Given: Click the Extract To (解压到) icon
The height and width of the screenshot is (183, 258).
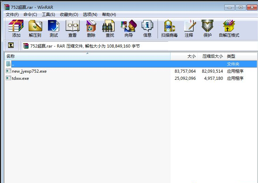Looking at the screenshot, I should click(35, 26).
